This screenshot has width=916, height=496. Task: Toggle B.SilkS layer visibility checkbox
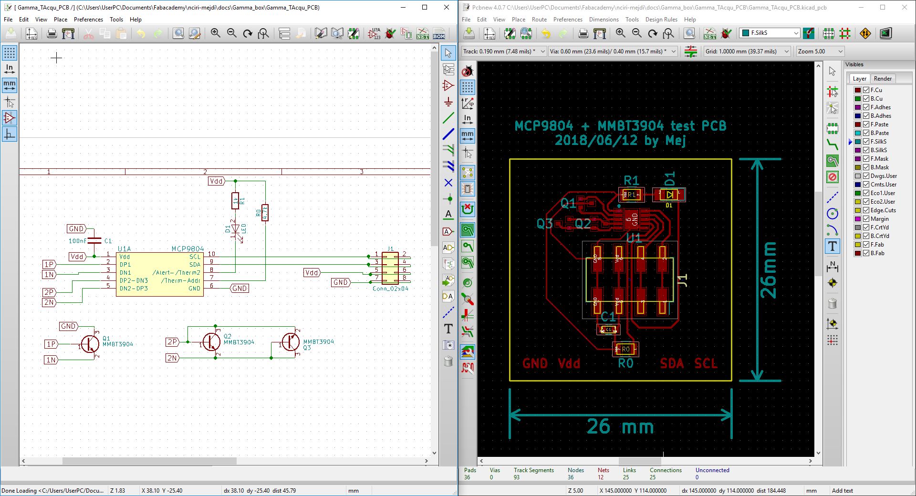(x=866, y=150)
